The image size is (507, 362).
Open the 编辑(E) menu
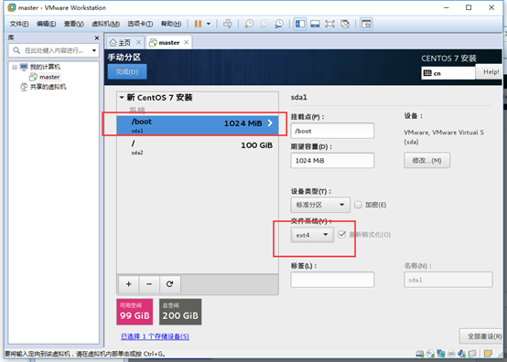click(47, 24)
